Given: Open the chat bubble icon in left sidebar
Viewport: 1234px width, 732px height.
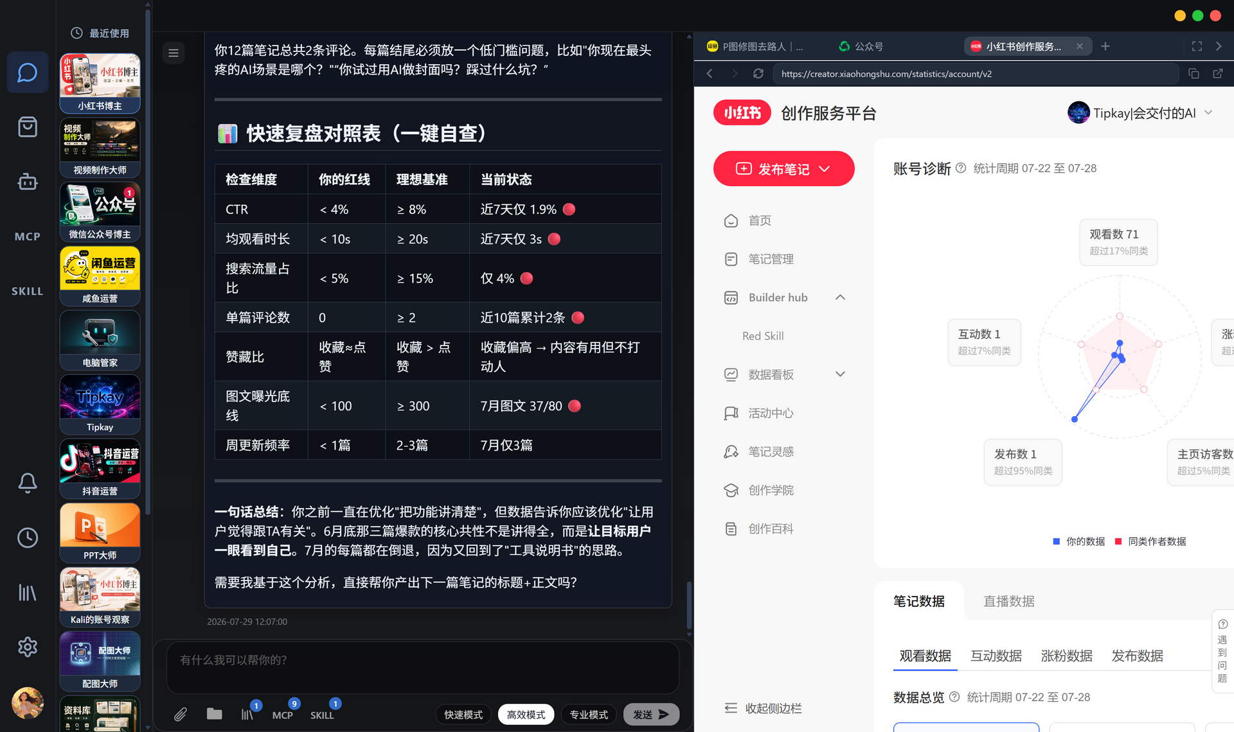Looking at the screenshot, I should pyautogui.click(x=27, y=73).
